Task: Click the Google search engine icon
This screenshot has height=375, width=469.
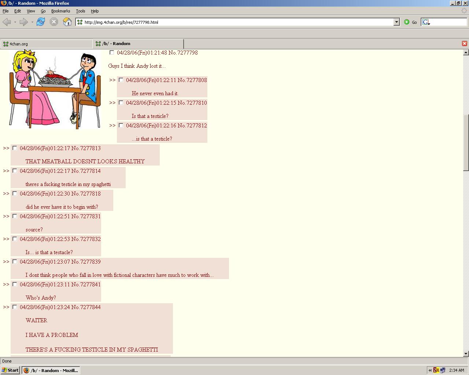Action: coord(426,22)
